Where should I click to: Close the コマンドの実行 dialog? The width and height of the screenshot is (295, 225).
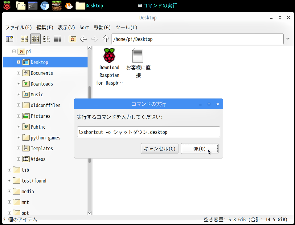[x=218, y=104]
